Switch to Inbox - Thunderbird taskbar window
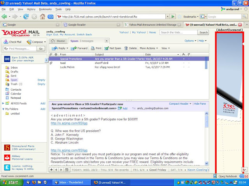Viewport: 249px width, 186px height. (72, 183)
